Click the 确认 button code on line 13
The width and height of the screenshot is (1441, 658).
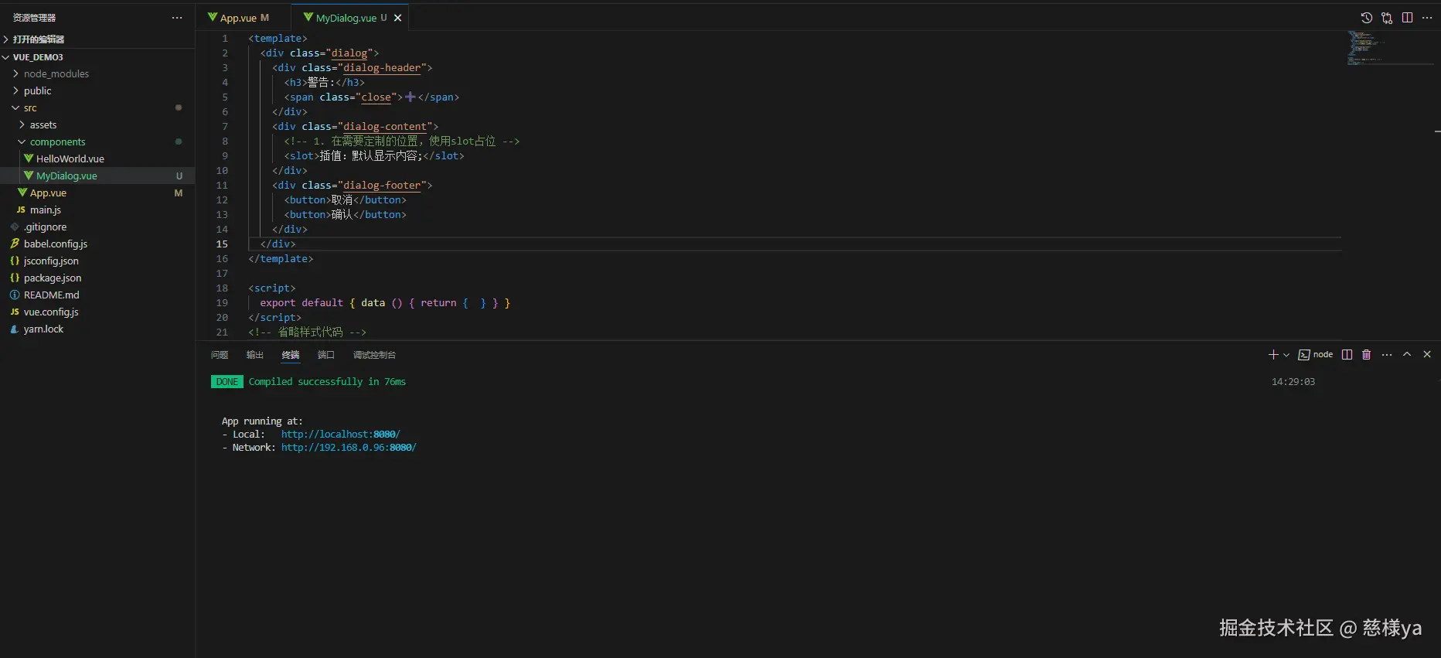pos(345,215)
